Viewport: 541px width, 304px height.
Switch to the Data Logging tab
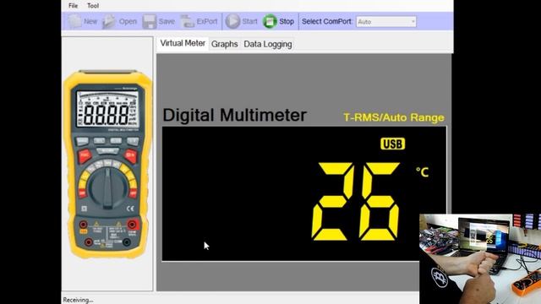pos(268,44)
